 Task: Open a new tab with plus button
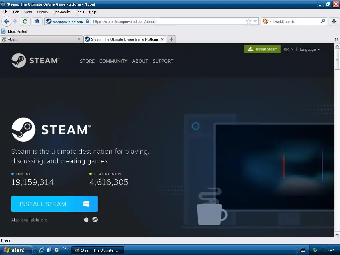point(171,39)
